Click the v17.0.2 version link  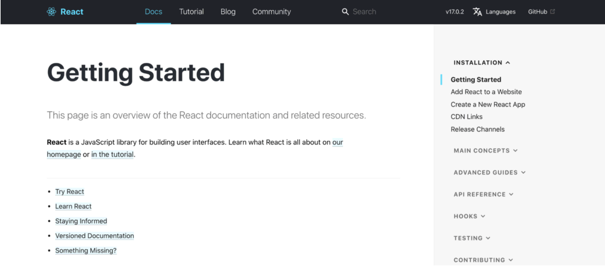pos(455,12)
